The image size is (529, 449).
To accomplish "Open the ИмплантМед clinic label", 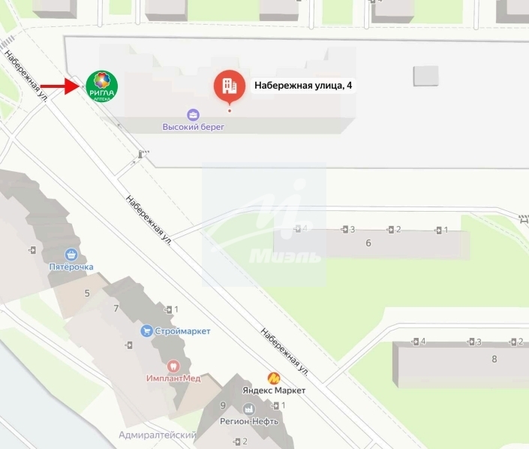I will [173, 378].
